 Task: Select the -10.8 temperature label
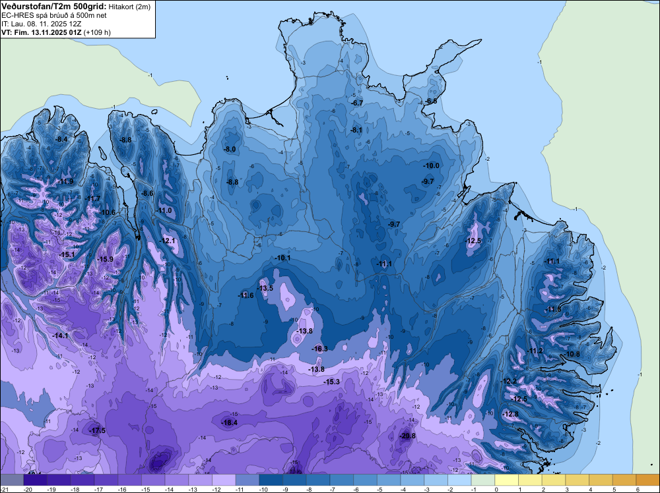click(572, 355)
